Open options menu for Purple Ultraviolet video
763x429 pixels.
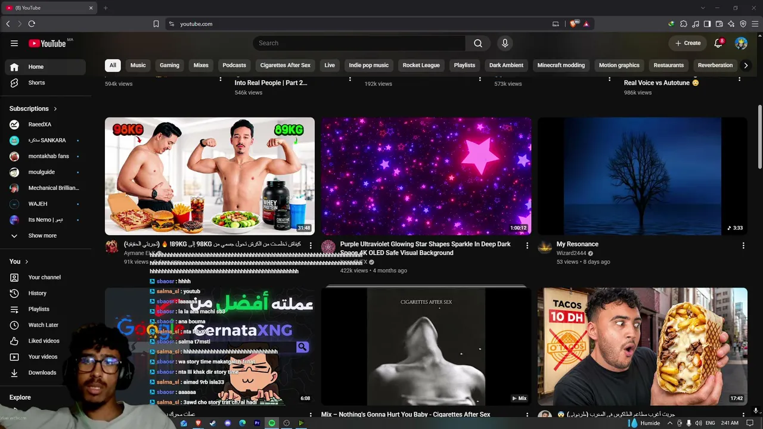[x=527, y=245]
